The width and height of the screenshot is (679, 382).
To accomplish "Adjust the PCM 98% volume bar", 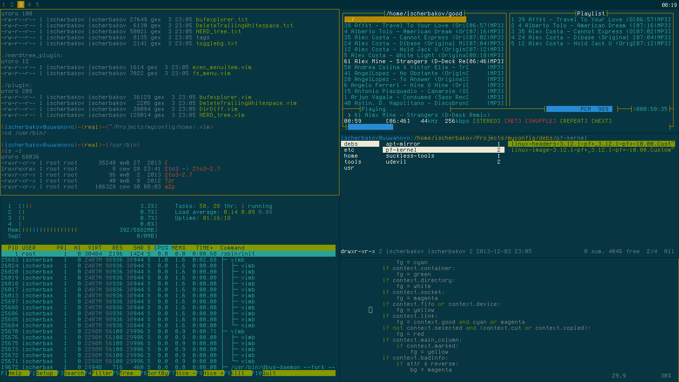I will point(580,109).
